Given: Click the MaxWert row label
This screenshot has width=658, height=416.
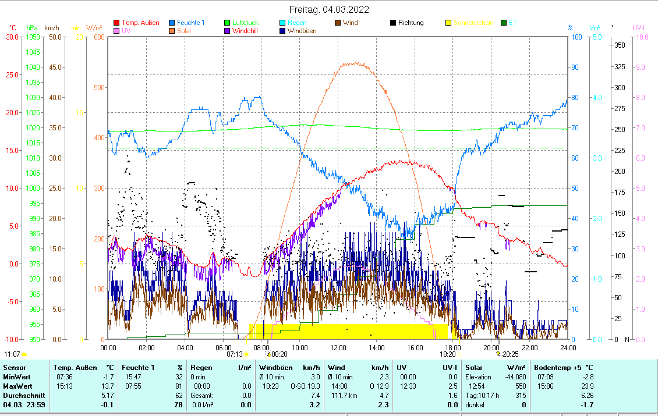Looking at the screenshot, I should 16,386.
